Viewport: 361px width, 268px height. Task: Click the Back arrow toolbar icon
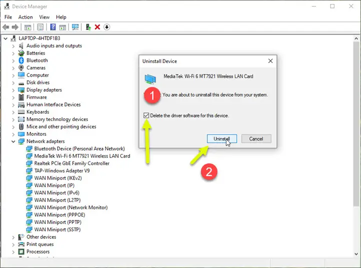[x=6, y=27]
